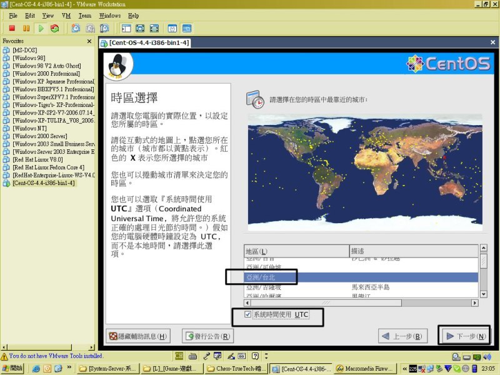The height and width of the screenshot is (375, 500).
Task: Open the Help menu
Action: pos(134,16)
